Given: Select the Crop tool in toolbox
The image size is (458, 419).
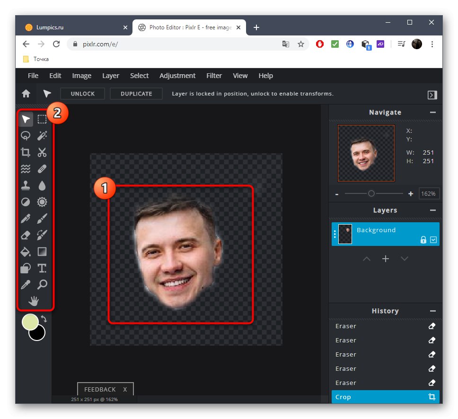Looking at the screenshot, I should [x=26, y=152].
